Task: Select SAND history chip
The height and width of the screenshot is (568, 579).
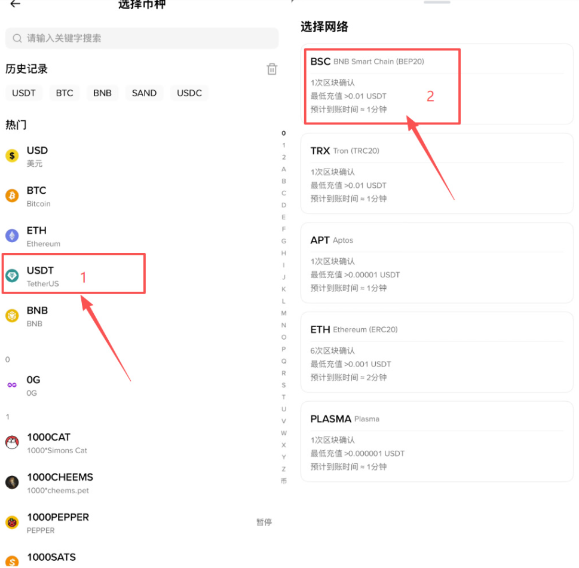Action: tap(145, 93)
